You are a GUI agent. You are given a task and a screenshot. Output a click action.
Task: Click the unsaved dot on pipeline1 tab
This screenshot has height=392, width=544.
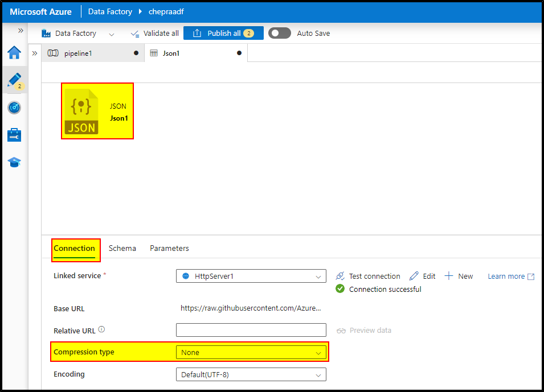[x=136, y=53]
